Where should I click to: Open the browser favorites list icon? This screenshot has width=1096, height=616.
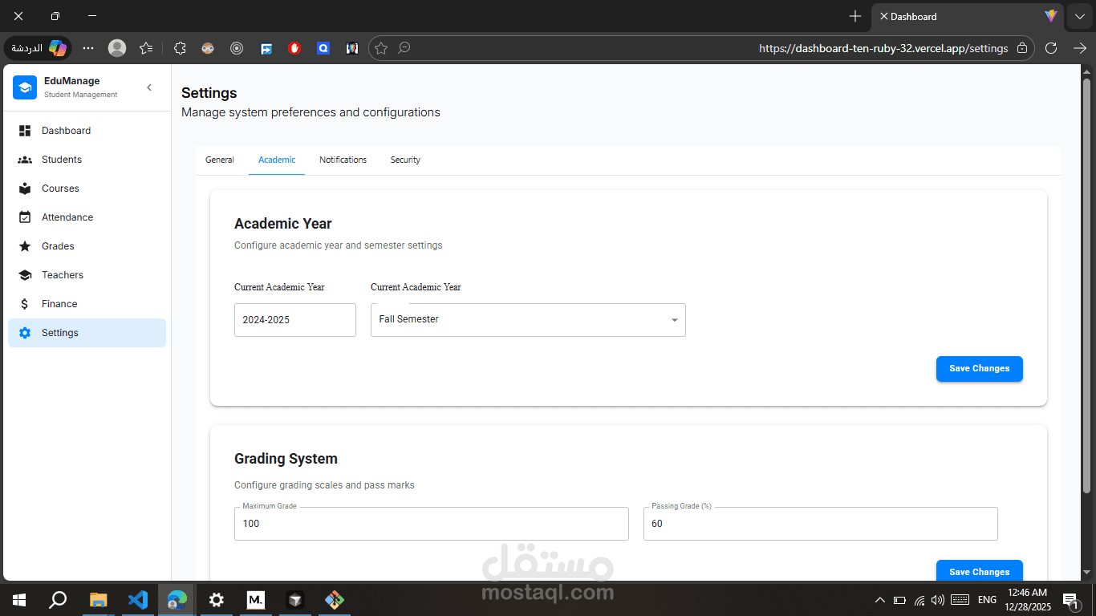145,48
